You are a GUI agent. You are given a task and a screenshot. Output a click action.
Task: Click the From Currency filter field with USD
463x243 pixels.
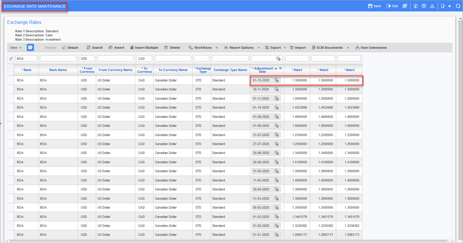(x=87, y=59)
